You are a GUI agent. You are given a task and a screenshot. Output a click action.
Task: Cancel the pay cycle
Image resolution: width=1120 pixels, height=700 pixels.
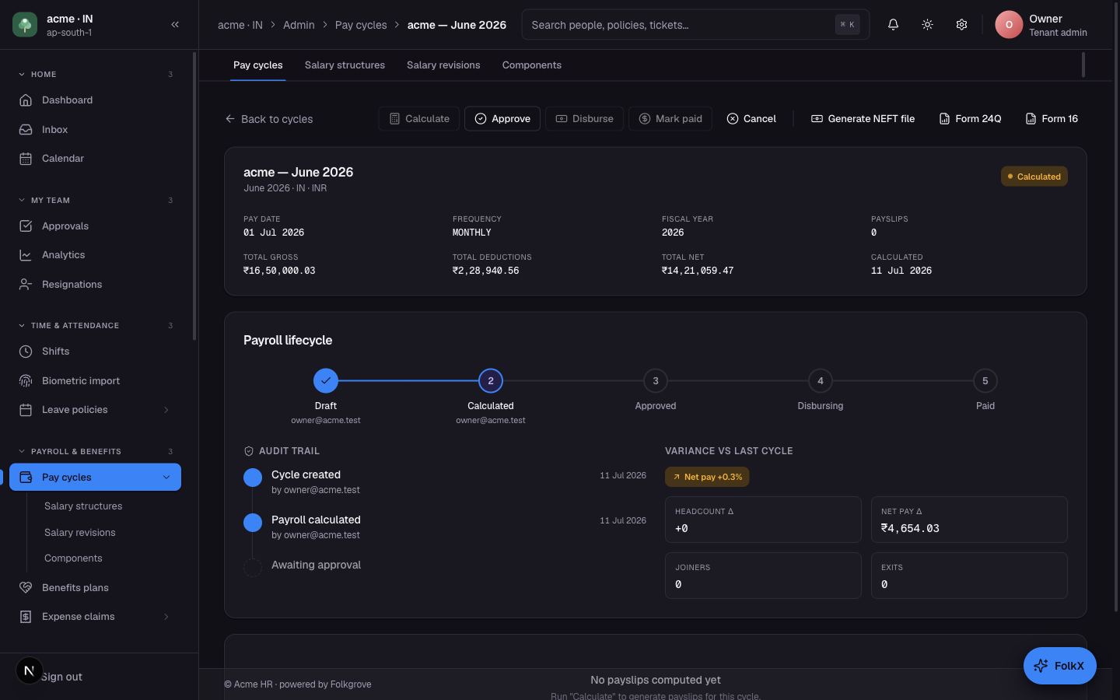[x=751, y=119]
